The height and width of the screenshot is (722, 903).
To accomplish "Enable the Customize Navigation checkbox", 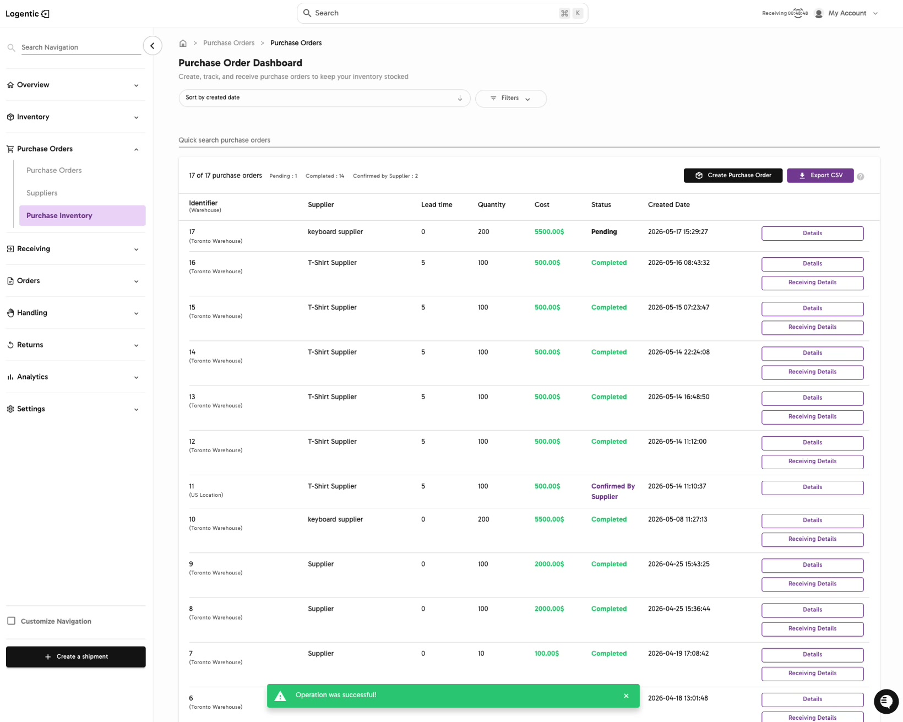I will click(11, 621).
